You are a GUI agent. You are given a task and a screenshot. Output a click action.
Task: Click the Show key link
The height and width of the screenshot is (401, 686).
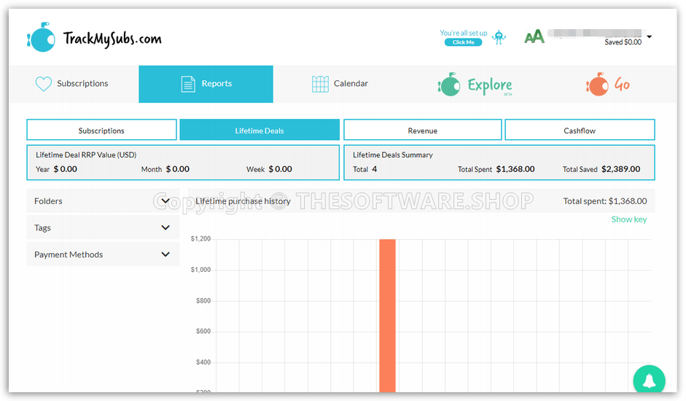point(628,219)
